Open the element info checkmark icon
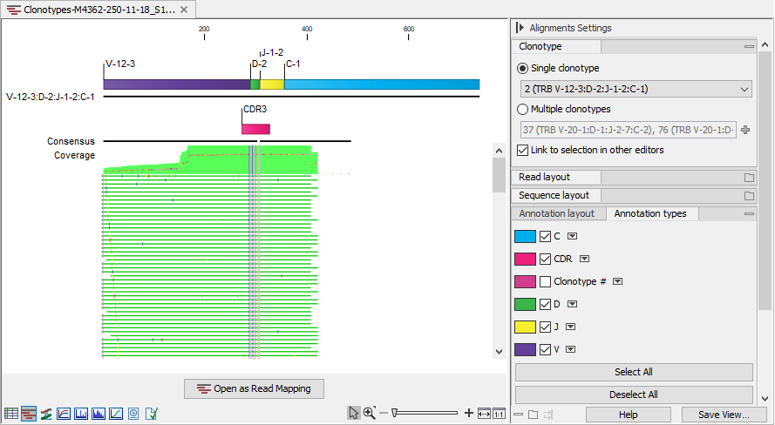775x425 pixels. pyautogui.click(x=151, y=413)
